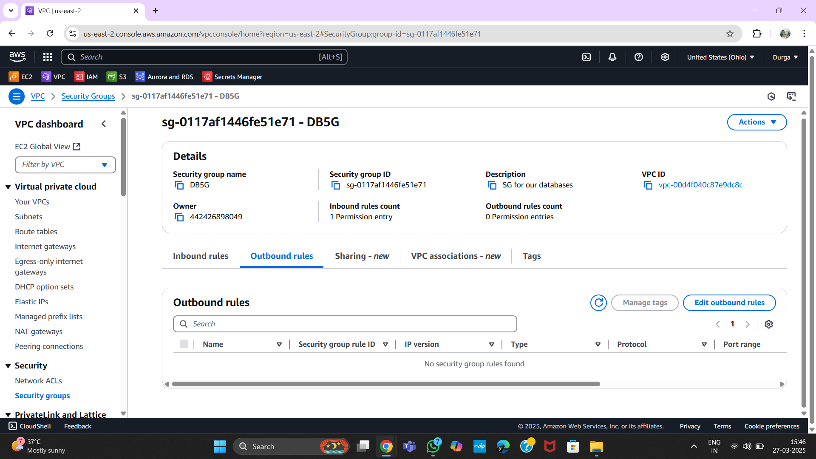The width and height of the screenshot is (816, 459).
Task: Sort by the Name column arrow
Action: point(279,344)
